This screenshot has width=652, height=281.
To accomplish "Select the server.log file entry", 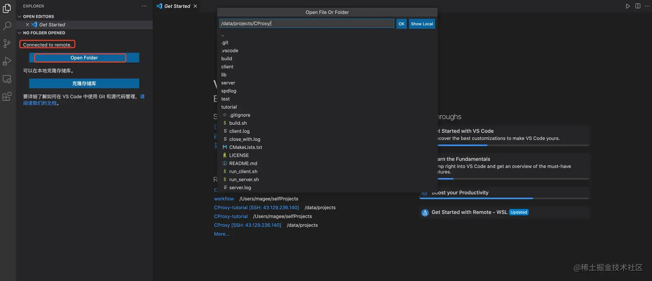I will click(x=327, y=187).
